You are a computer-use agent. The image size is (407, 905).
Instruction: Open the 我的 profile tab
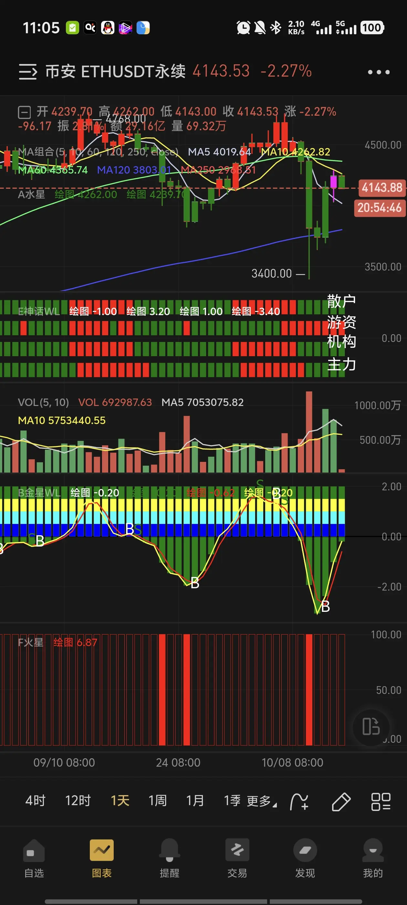[373, 859]
